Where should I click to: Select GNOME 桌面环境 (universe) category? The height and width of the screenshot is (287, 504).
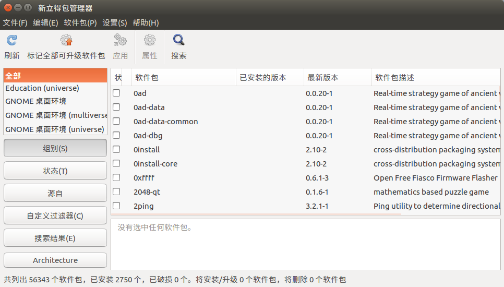[55, 129]
